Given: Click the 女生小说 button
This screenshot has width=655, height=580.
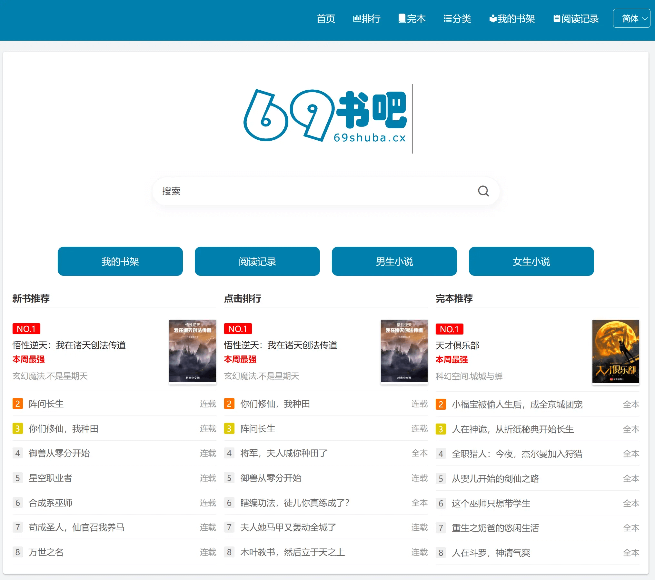Looking at the screenshot, I should coord(531,261).
